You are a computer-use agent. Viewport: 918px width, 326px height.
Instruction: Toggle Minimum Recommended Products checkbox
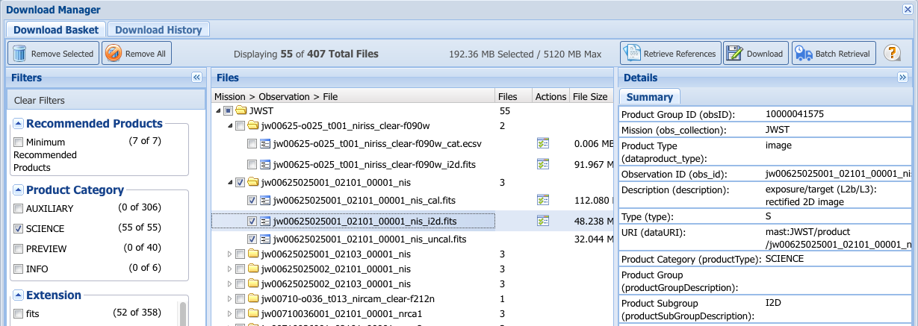[x=18, y=142]
